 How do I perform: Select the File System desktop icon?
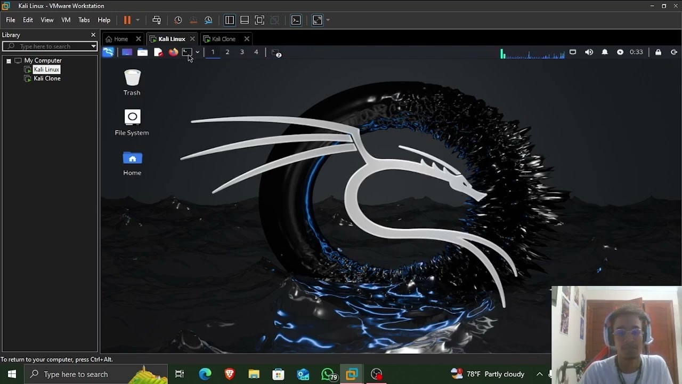132,123
